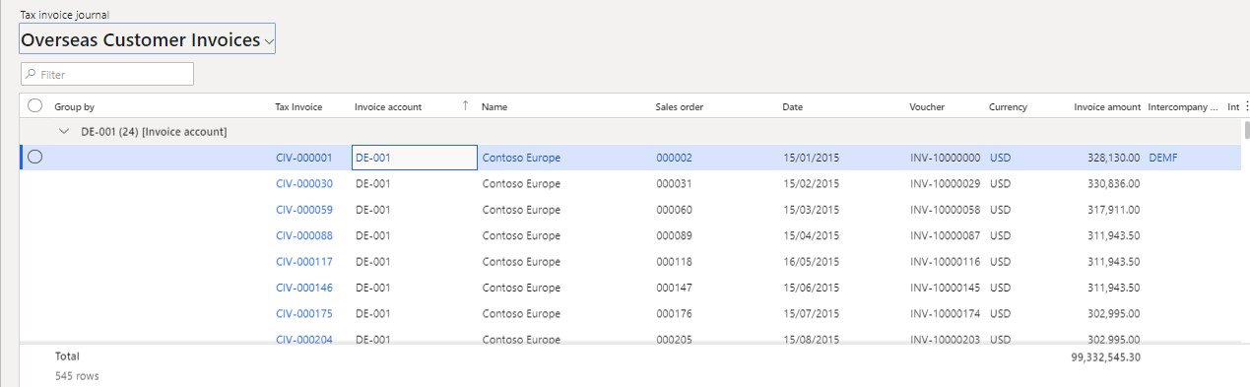This screenshot has height=387, width=1250.
Task: Click the Date column header
Action: pos(793,106)
